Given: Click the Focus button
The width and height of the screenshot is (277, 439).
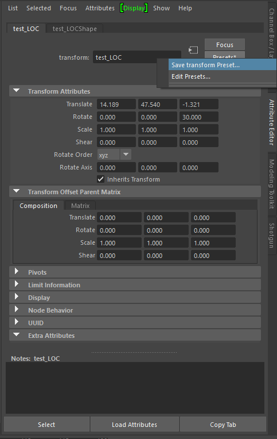Looking at the screenshot, I should (x=225, y=44).
